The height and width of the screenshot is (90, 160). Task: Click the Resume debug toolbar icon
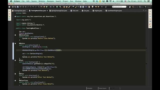[x=21, y=7]
